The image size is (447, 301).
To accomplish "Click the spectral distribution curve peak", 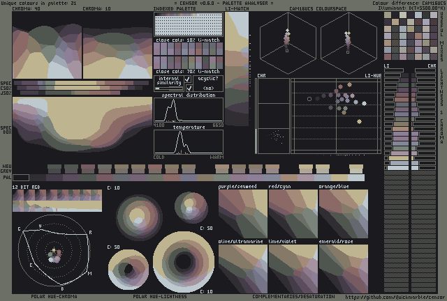I will pos(173,100).
